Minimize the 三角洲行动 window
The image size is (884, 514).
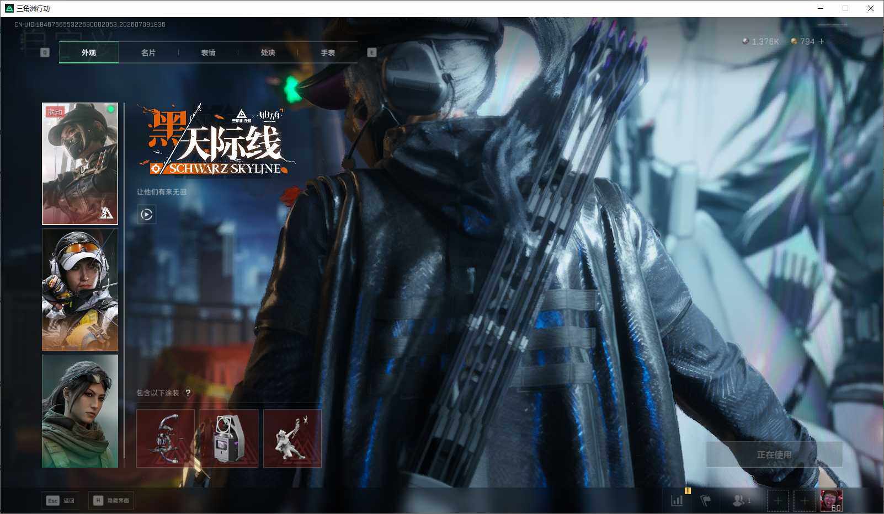[x=820, y=8]
